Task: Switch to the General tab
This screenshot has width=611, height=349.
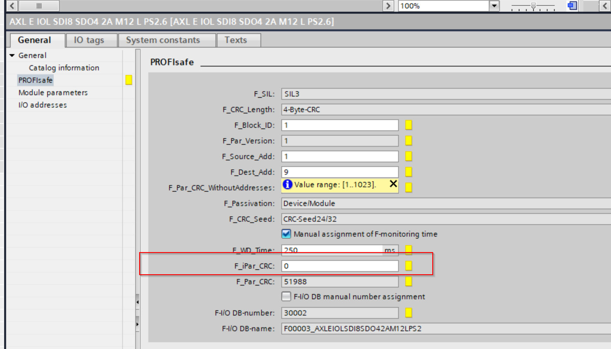Action: tap(35, 40)
